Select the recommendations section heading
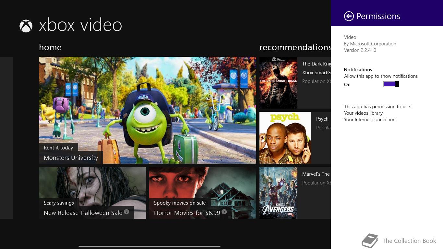 tap(295, 47)
